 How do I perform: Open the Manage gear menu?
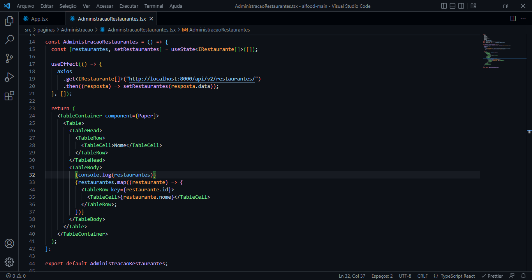(x=9, y=262)
